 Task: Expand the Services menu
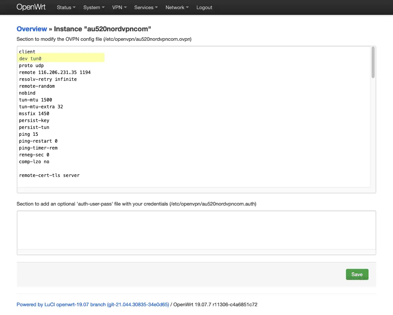pyautogui.click(x=146, y=8)
